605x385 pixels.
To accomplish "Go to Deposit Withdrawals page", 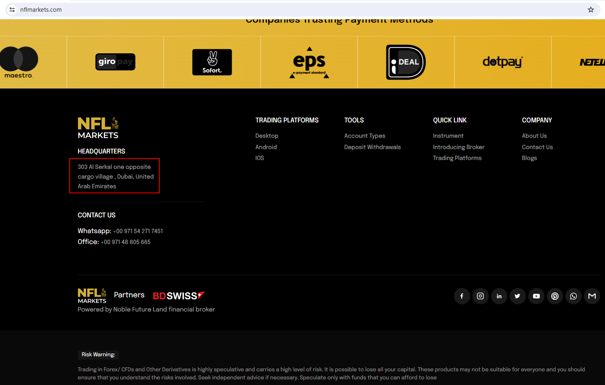I will (x=372, y=147).
